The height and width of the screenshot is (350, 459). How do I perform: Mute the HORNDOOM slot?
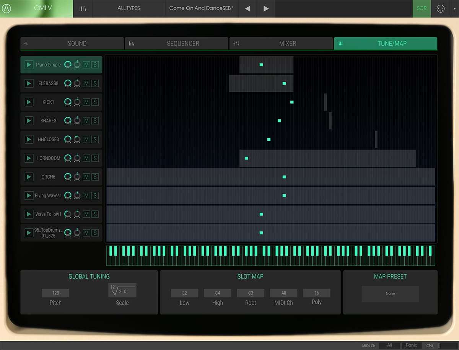87,158
